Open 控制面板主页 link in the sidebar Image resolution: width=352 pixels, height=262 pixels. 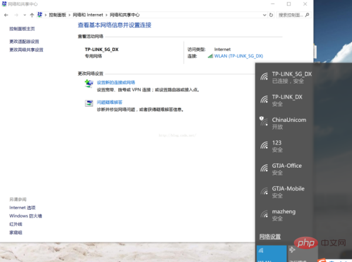pyautogui.click(x=22, y=29)
